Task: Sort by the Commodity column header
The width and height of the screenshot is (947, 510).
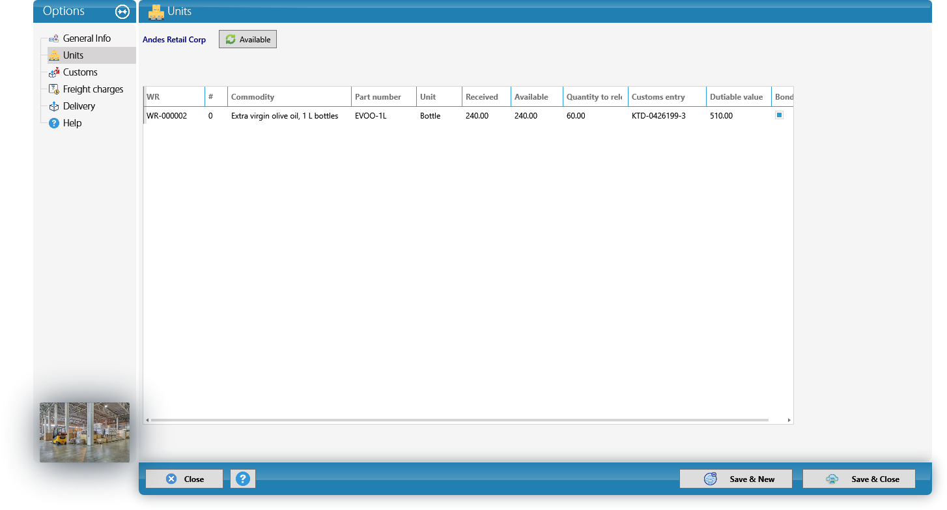Action: 289,96
